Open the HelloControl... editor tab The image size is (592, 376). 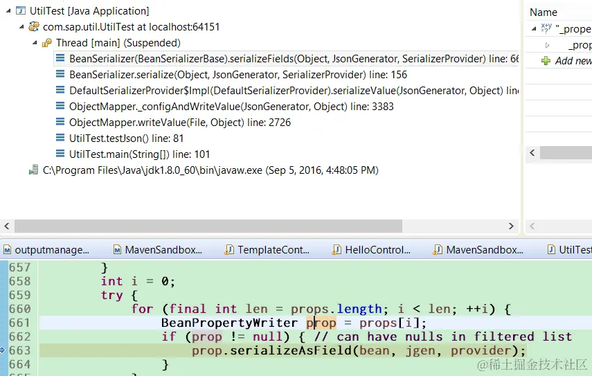point(371,249)
